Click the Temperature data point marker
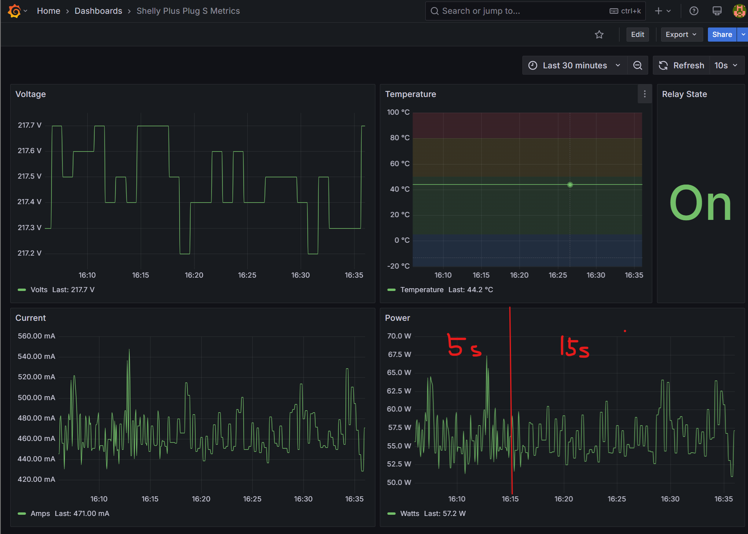Viewport: 748px width, 534px height. (x=570, y=185)
